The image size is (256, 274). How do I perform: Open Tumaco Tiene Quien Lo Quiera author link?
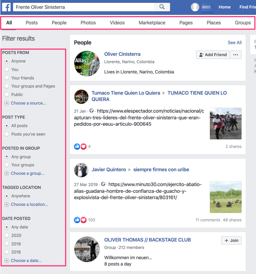pos(126,93)
